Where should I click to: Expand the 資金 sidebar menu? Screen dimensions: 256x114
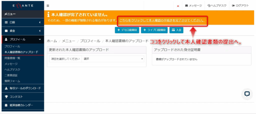point(23,31)
